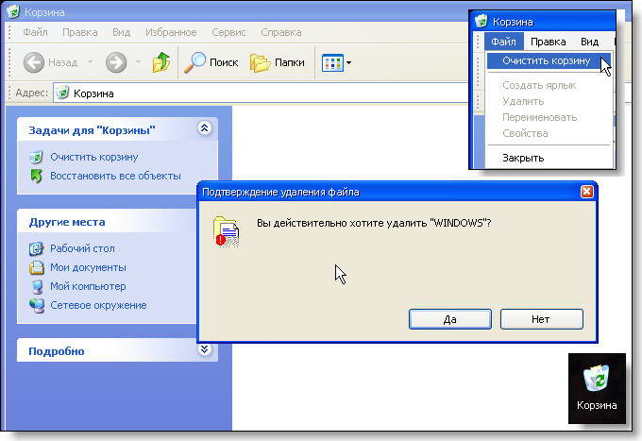The width and height of the screenshot is (642, 441).
Task: Click the small Корзина window title icon
Action: coord(481,21)
